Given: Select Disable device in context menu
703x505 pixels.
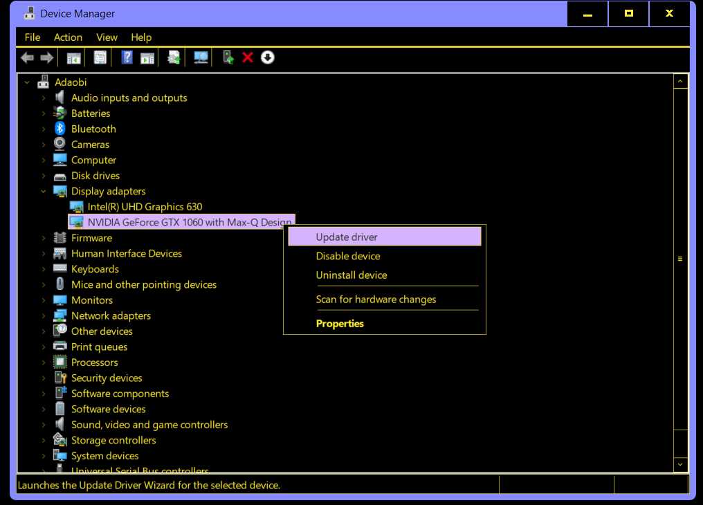Looking at the screenshot, I should pos(348,256).
